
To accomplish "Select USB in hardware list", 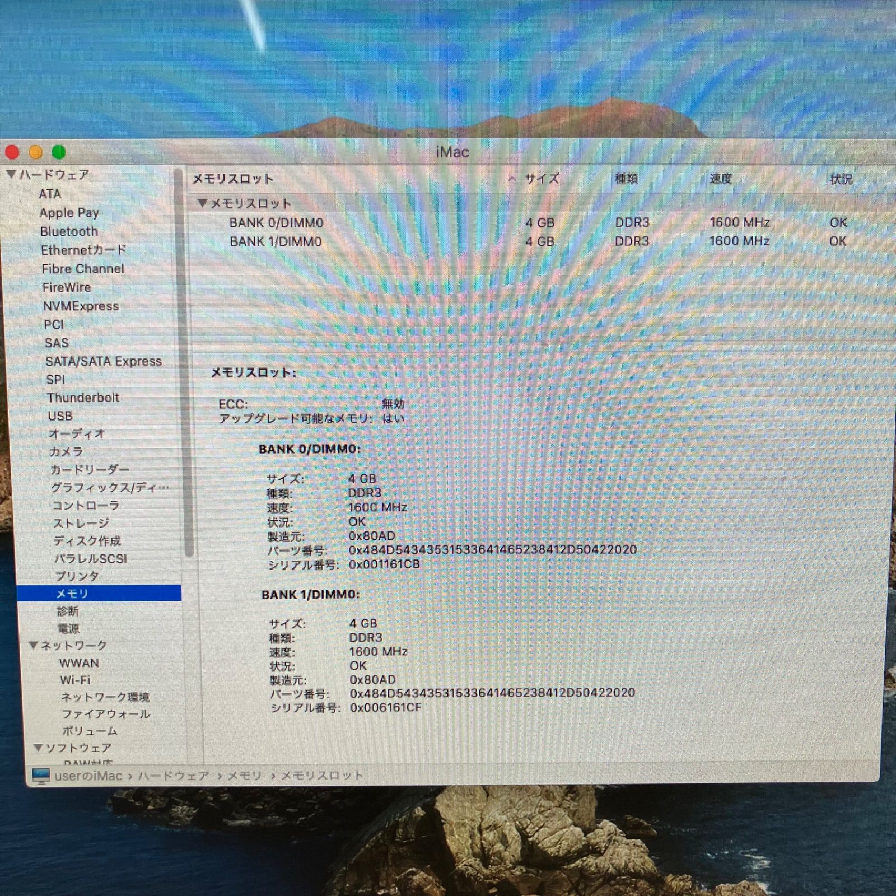I will [60, 416].
